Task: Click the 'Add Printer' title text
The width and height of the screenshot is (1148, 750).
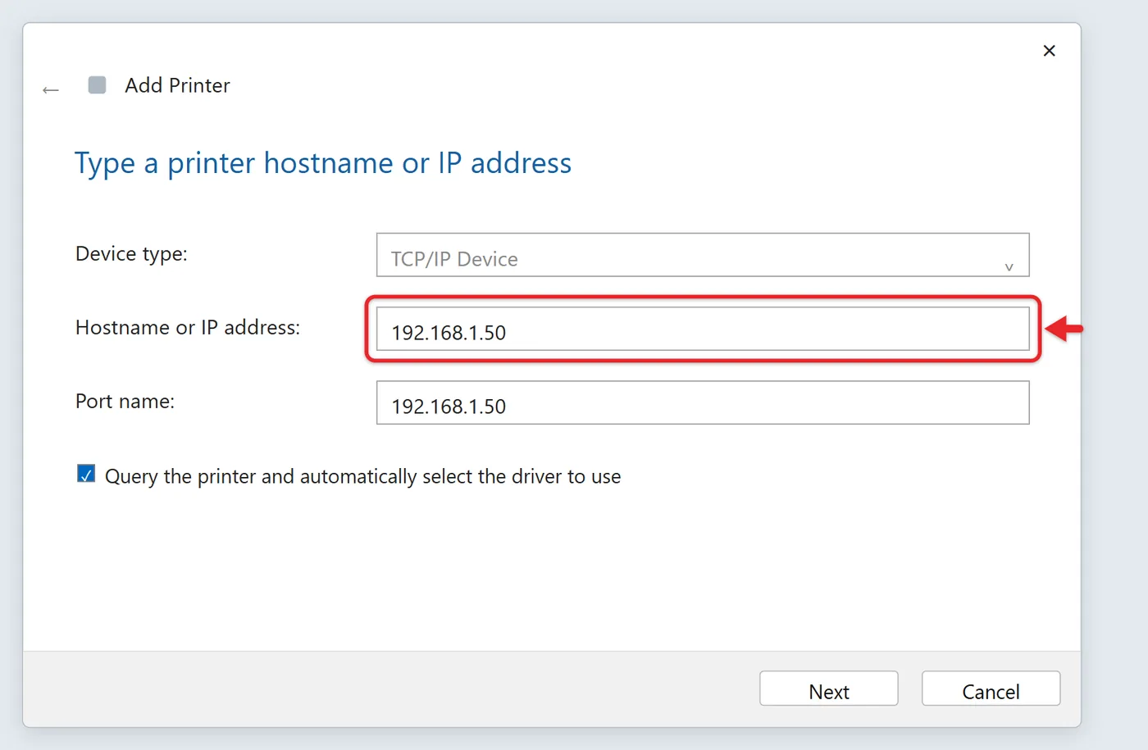Action: 177,85
